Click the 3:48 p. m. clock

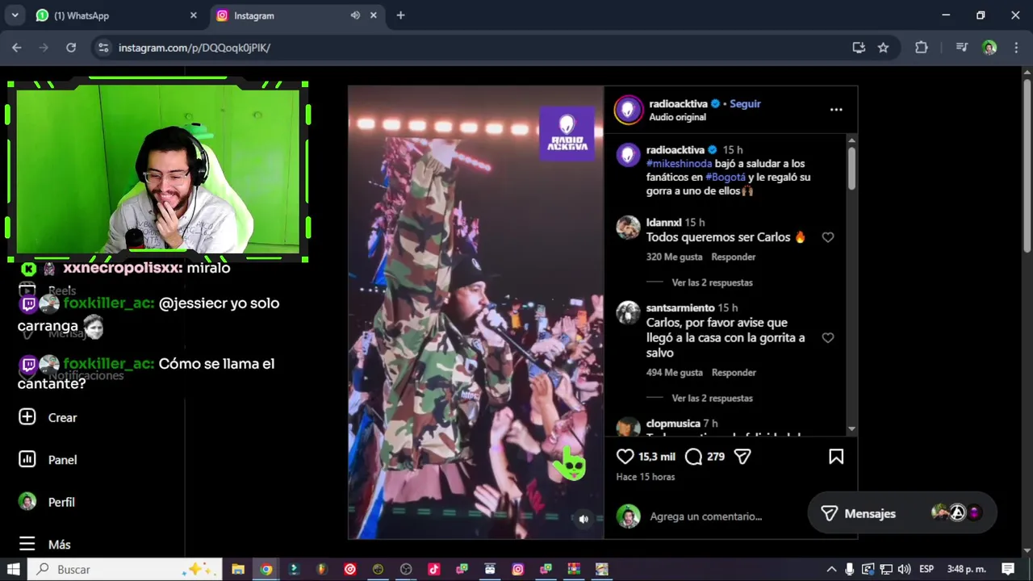pyautogui.click(x=966, y=569)
